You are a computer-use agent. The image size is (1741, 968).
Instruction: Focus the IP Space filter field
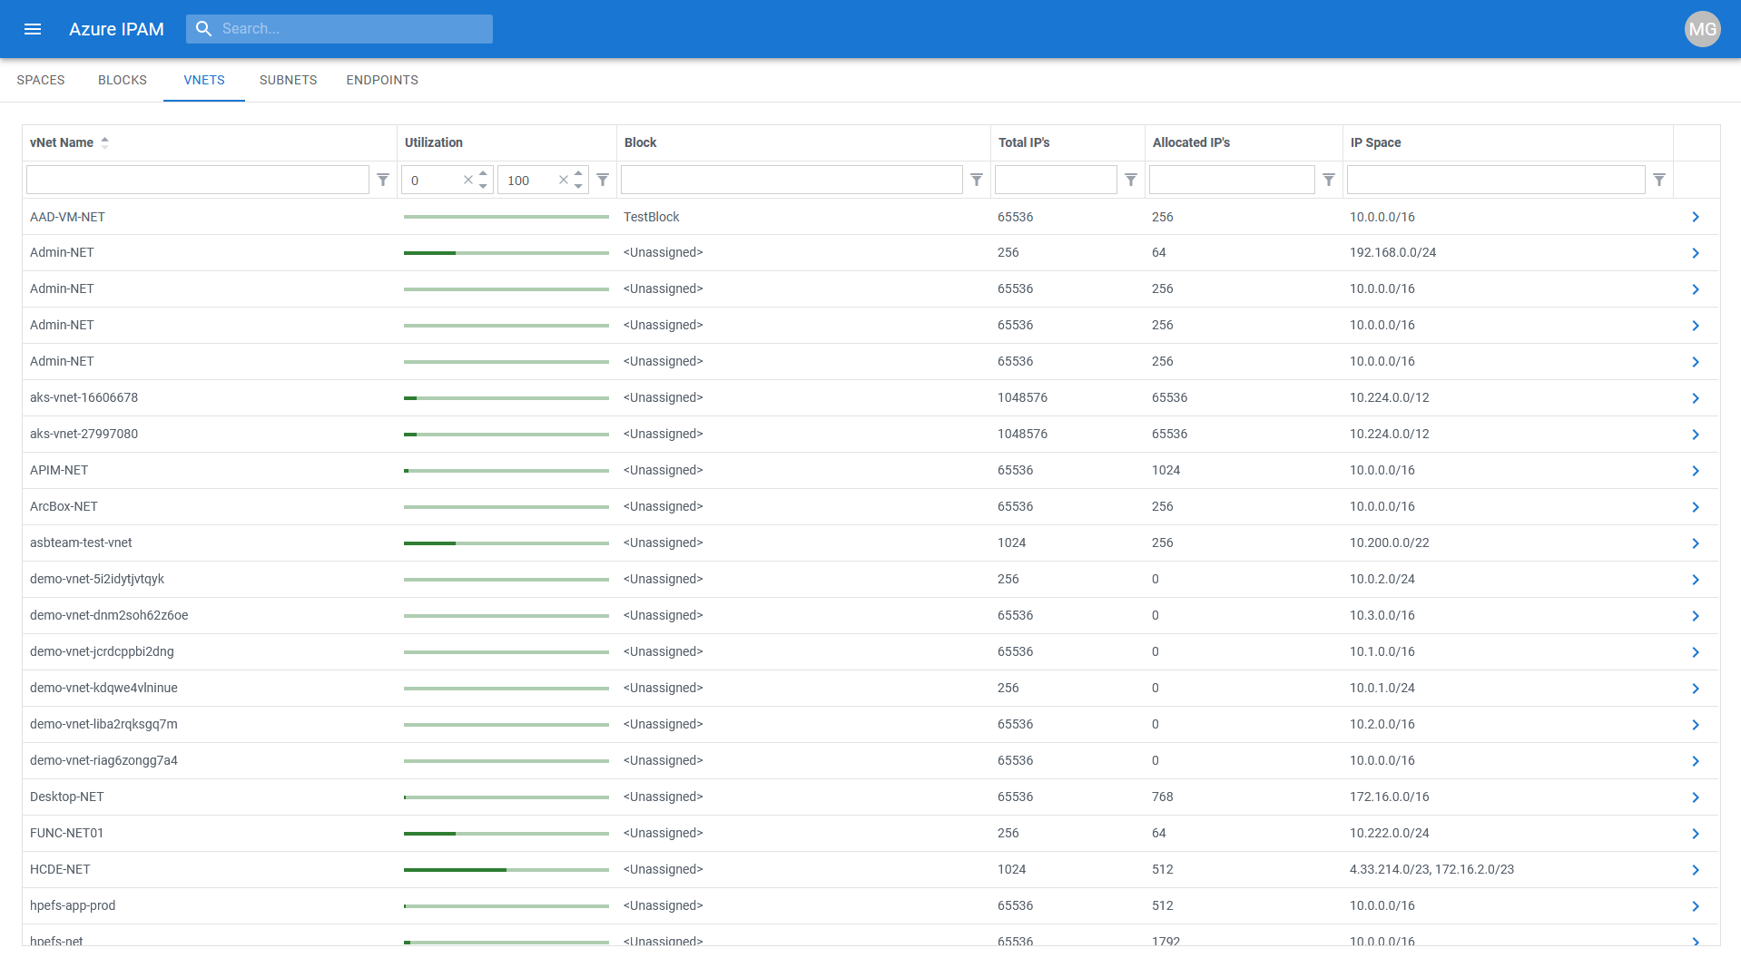coord(1496,180)
